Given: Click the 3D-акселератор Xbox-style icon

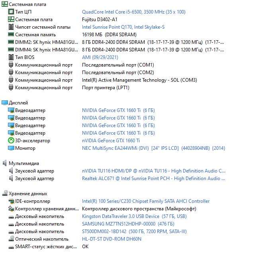Looking at the screenshot, I should [x=11, y=141].
